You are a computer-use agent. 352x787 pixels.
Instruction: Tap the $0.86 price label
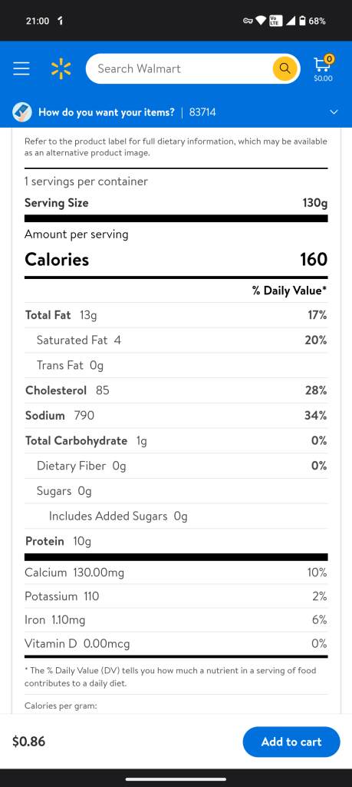[x=28, y=742]
